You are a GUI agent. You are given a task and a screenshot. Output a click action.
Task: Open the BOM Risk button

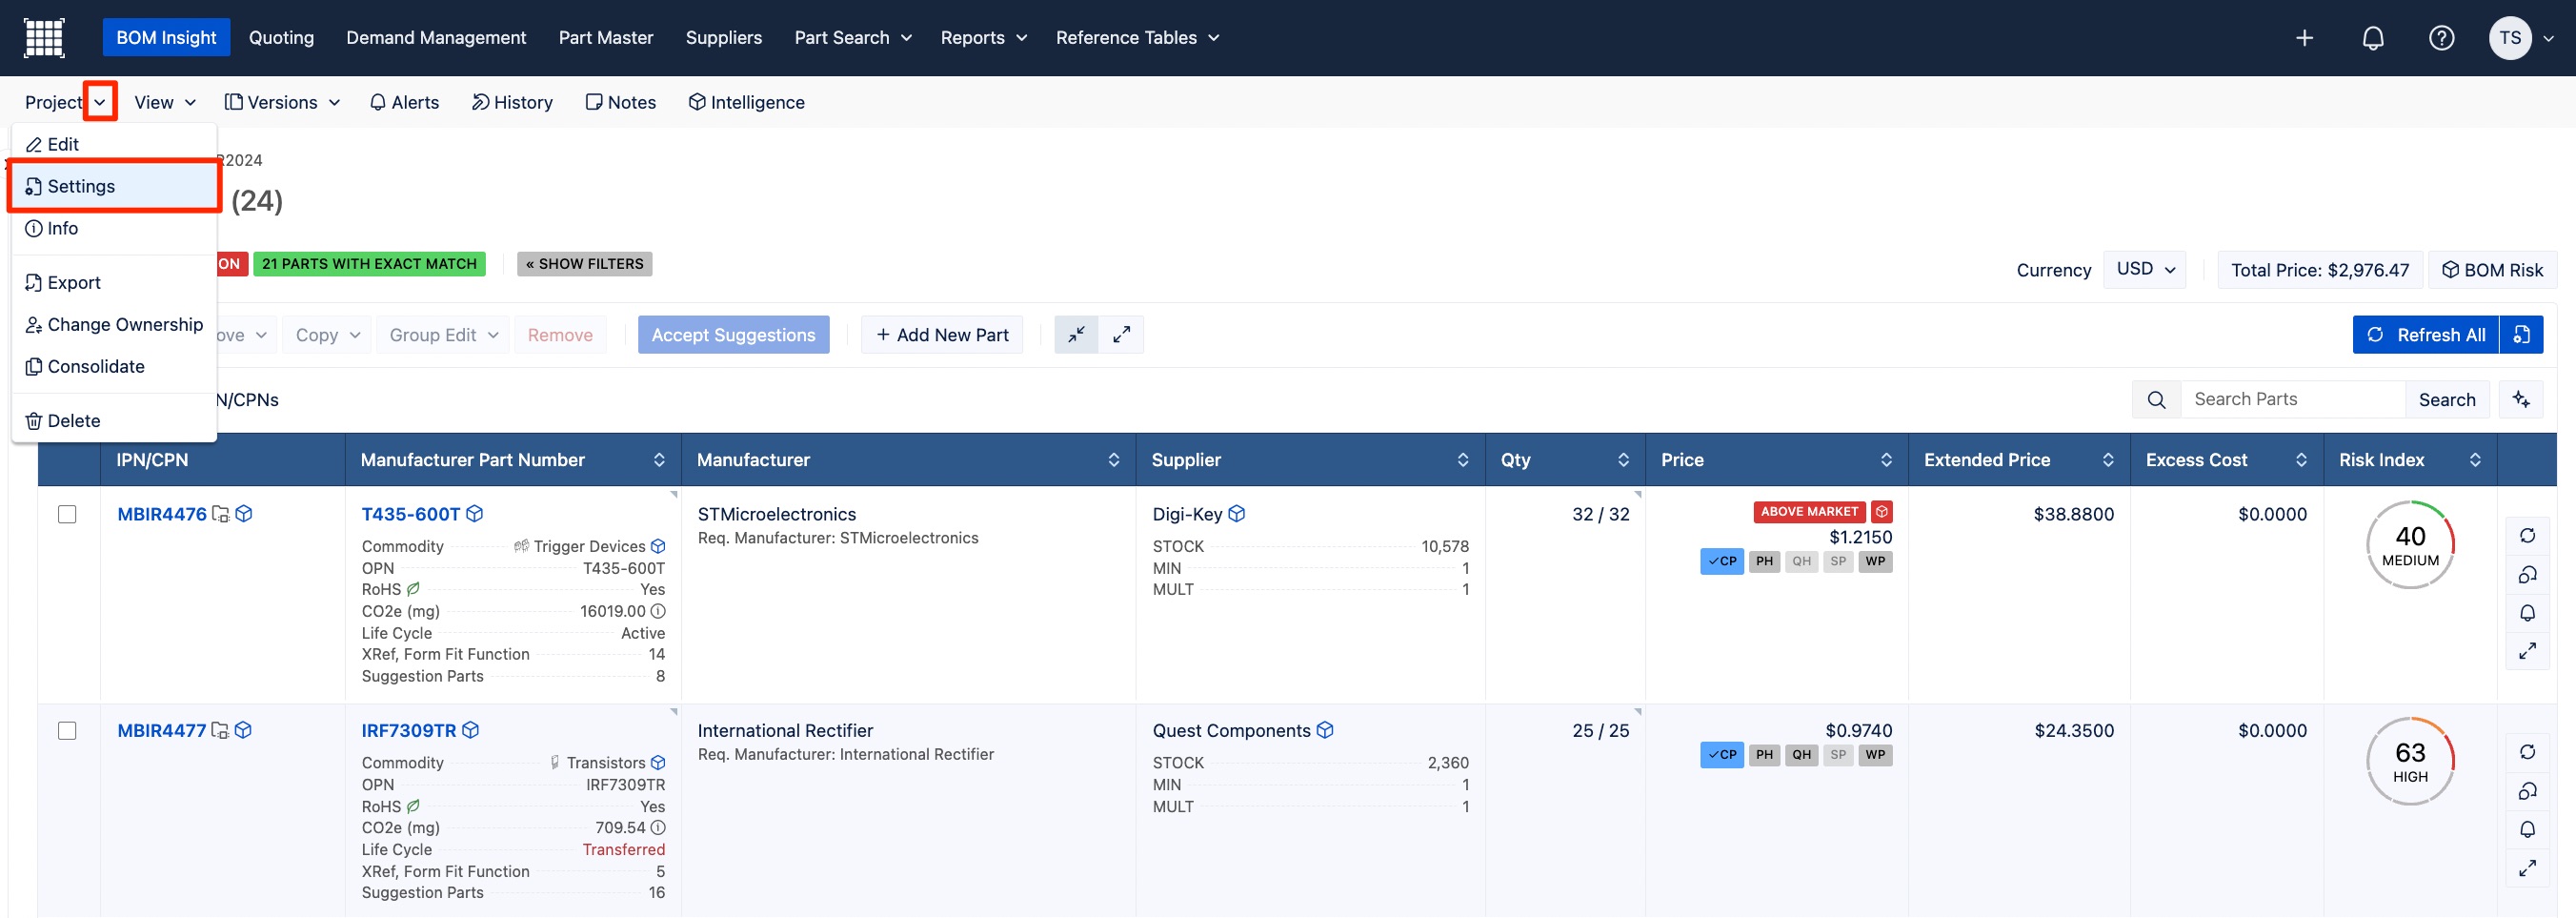2493,269
